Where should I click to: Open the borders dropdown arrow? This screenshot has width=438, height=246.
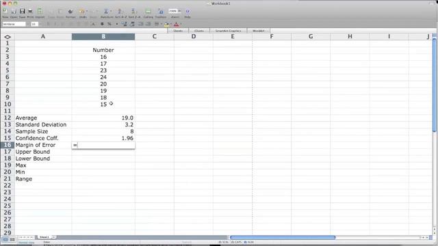click(x=161, y=25)
